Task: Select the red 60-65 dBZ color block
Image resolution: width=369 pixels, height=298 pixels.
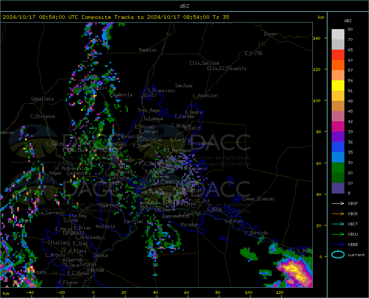Action: pyautogui.click(x=338, y=55)
